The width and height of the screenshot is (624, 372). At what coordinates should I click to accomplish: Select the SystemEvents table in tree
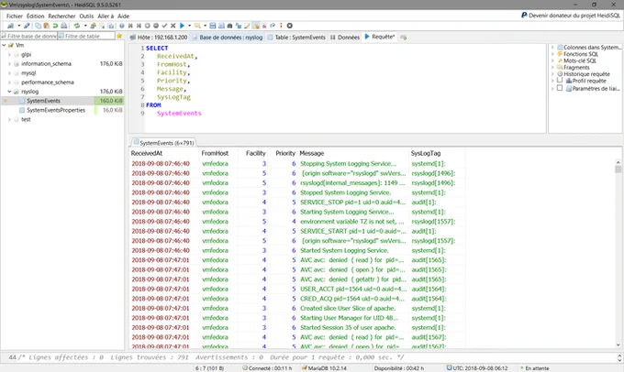[x=43, y=101]
